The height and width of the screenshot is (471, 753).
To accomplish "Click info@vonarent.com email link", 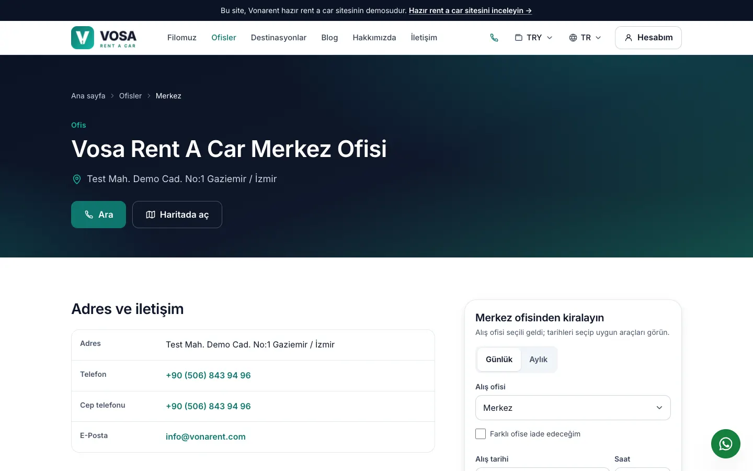I will click(x=206, y=436).
